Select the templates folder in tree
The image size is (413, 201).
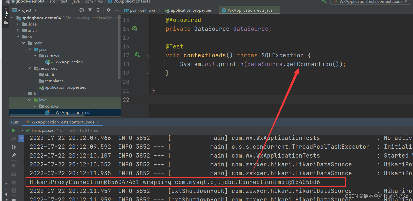tap(54, 81)
